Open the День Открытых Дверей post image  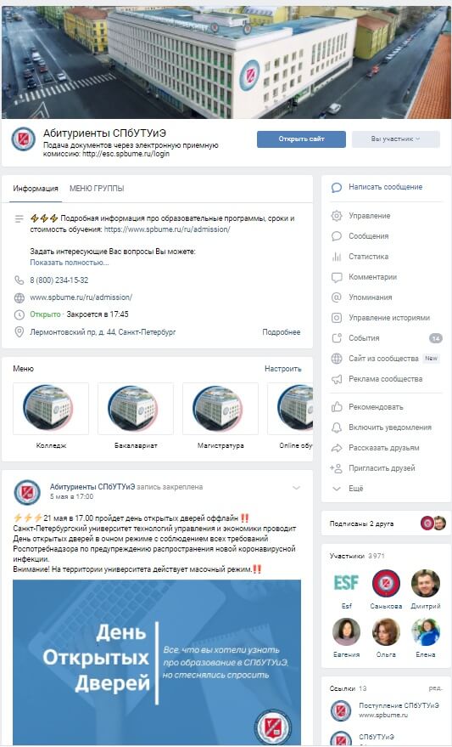tap(157, 663)
